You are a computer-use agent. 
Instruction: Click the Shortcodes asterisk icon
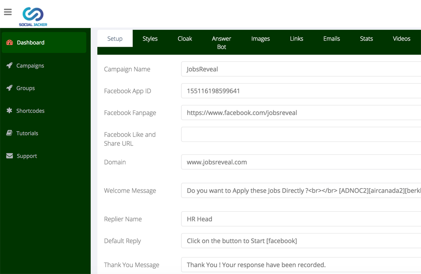9,111
